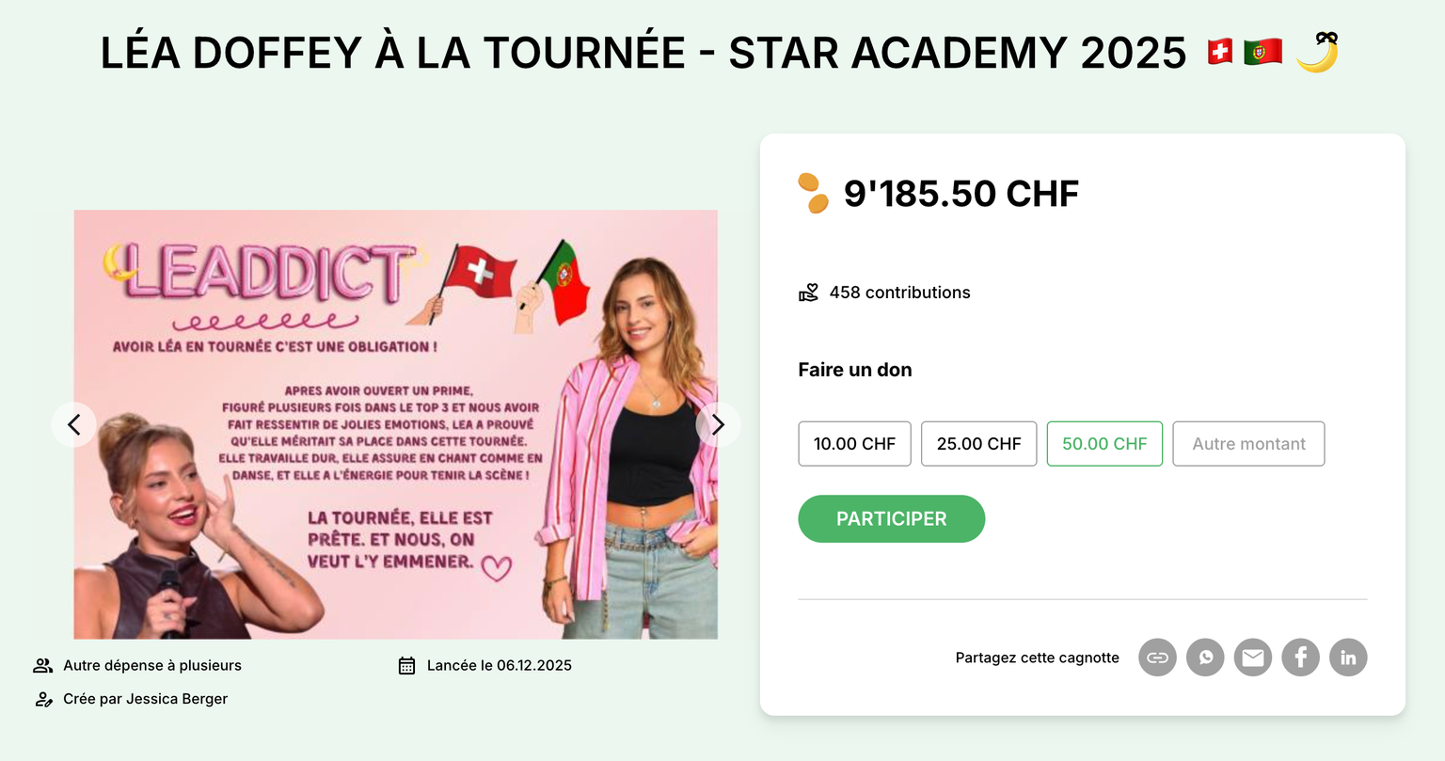Viewport: 1445px width, 761px height.
Task: Share the fundraiser on LinkedIn
Action: coord(1348,658)
